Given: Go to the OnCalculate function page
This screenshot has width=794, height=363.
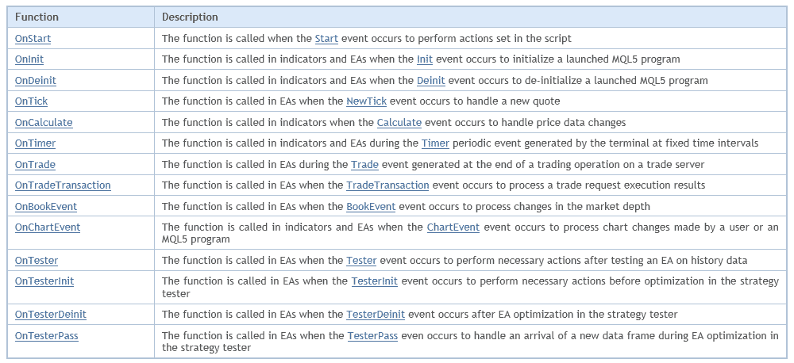Looking at the screenshot, I should coord(44,122).
